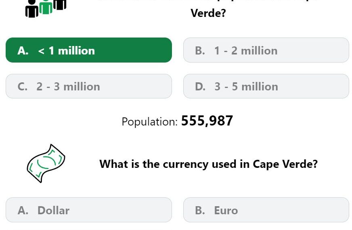Image resolution: width=352 pixels, height=230 pixels.
Task: Click letter 'A.' beside Dollar
Action: [23, 211]
